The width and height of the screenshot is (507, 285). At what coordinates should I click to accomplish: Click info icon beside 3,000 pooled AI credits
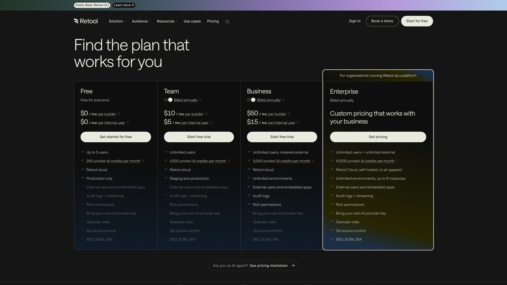[x=313, y=161]
